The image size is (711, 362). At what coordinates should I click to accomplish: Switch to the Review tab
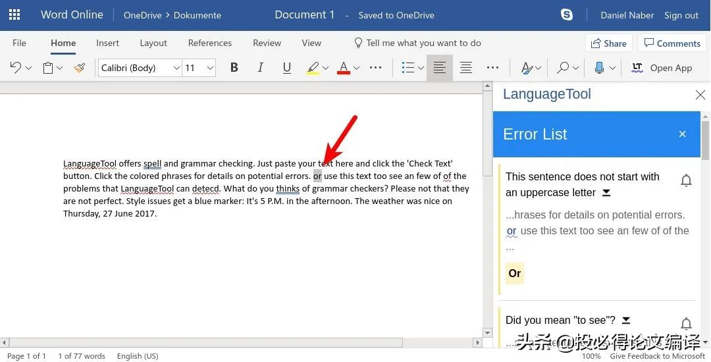pos(267,43)
